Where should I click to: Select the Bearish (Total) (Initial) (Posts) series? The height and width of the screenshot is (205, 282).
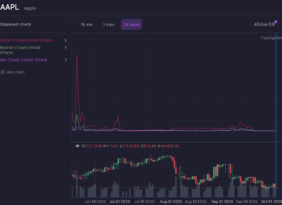pyautogui.click(x=20, y=50)
